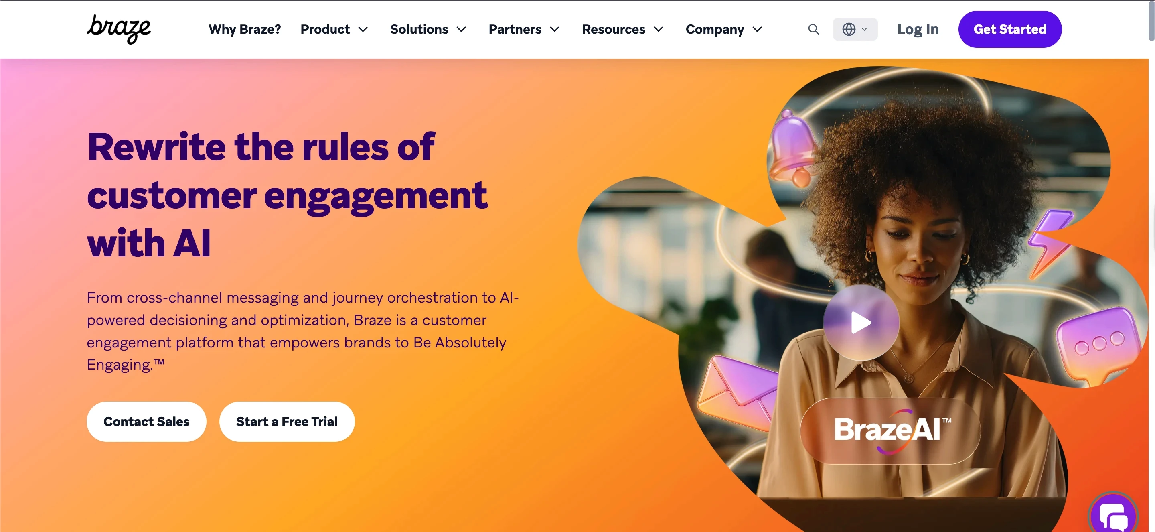
Task: Expand the Product menu chevron
Action: click(363, 30)
